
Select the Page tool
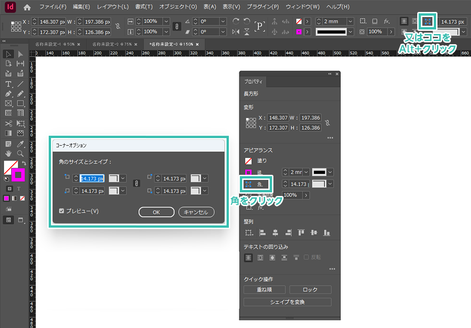8,64
